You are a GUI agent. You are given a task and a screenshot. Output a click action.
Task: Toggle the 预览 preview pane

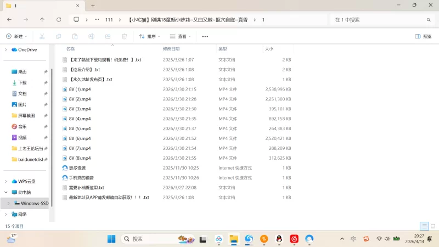pyautogui.click(x=423, y=36)
